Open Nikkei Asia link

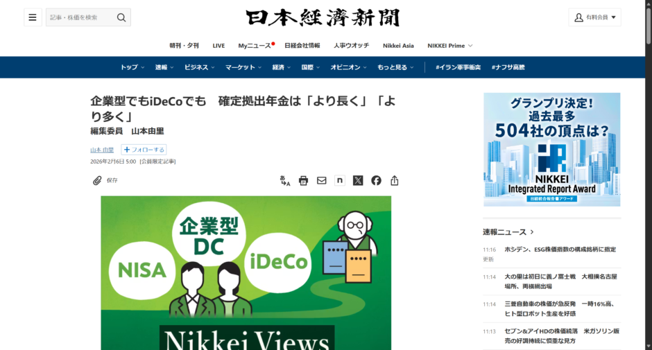pos(398,46)
